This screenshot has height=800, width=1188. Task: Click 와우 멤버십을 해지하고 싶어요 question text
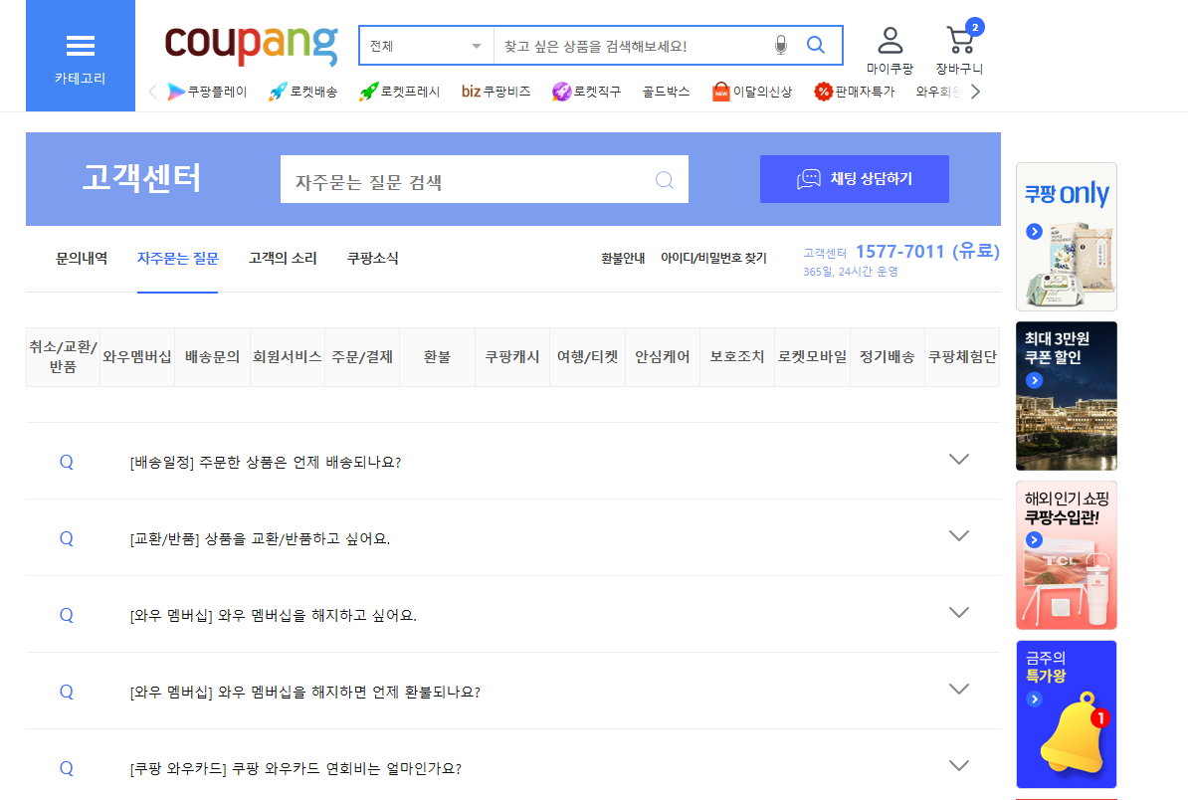(x=274, y=615)
